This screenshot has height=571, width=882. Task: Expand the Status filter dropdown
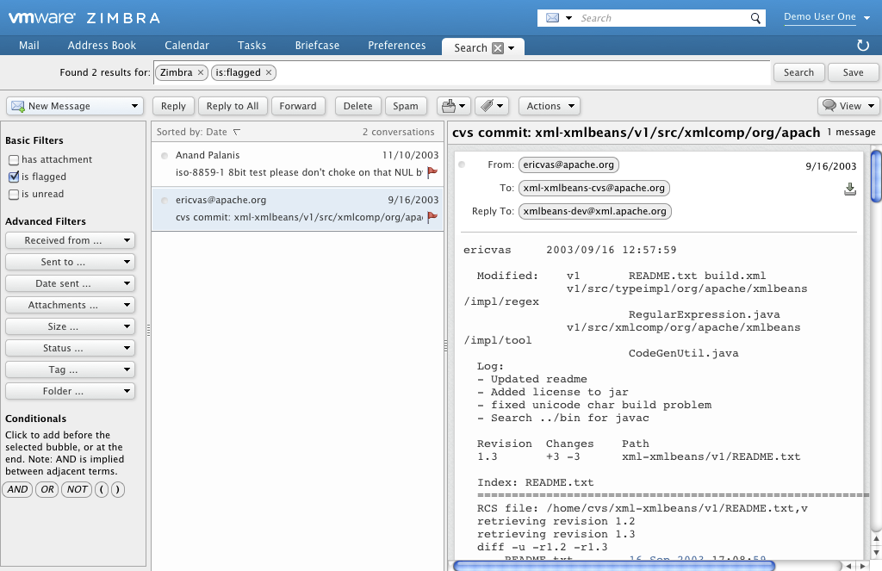[x=71, y=348]
